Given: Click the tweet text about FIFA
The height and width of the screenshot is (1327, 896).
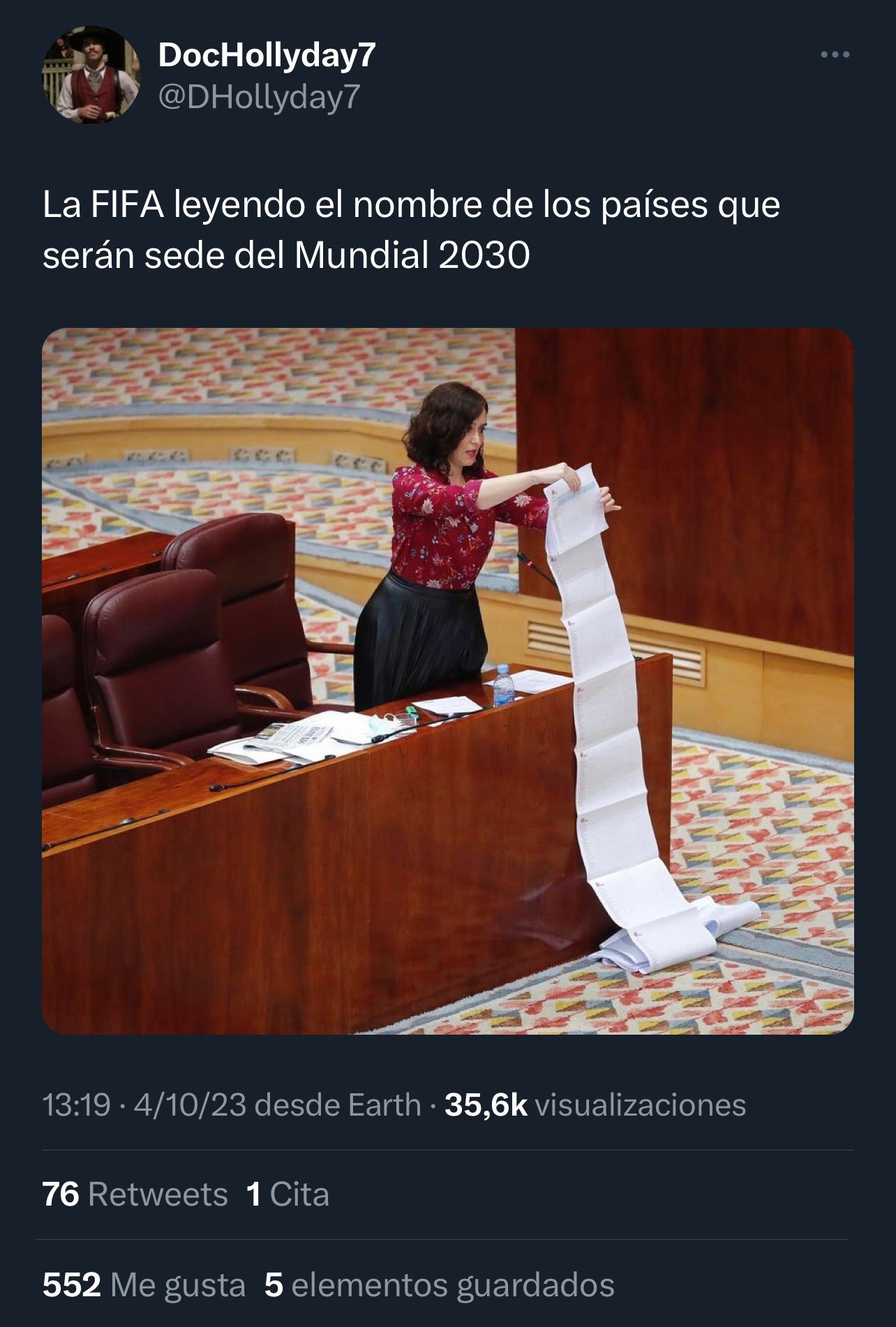Looking at the screenshot, I should click(411, 230).
